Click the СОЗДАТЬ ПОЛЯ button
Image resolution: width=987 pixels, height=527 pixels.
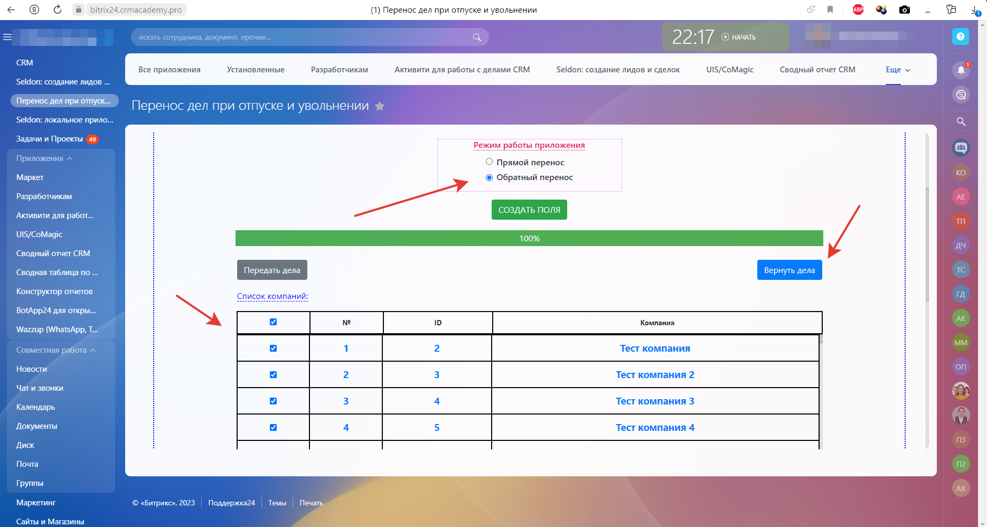click(x=529, y=210)
